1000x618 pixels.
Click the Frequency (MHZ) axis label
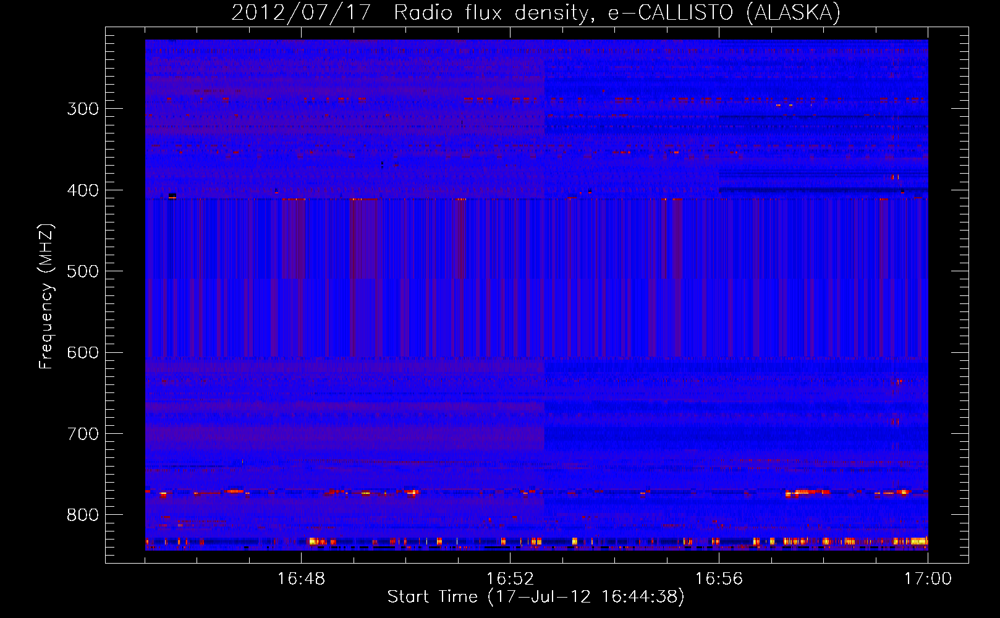click(x=46, y=297)
